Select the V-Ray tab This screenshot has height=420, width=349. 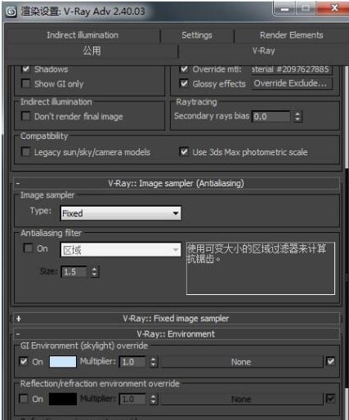263,51
